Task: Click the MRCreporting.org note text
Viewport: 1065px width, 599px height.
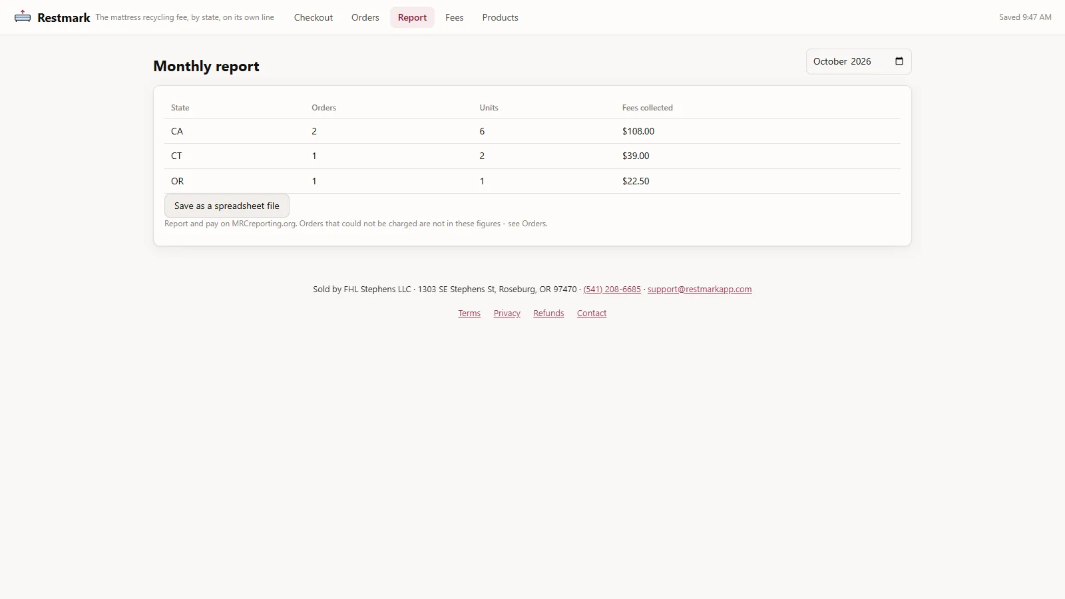Action: 356,224
